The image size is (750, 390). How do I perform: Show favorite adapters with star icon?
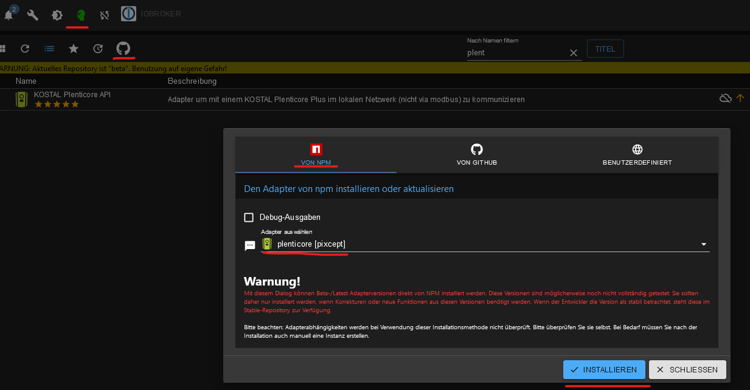click(74, 49)
